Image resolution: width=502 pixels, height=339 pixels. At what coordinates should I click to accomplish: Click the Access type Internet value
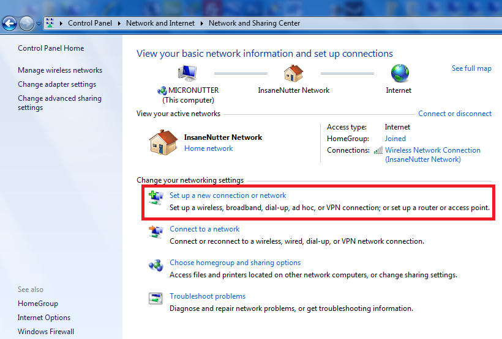click(397, 127)
